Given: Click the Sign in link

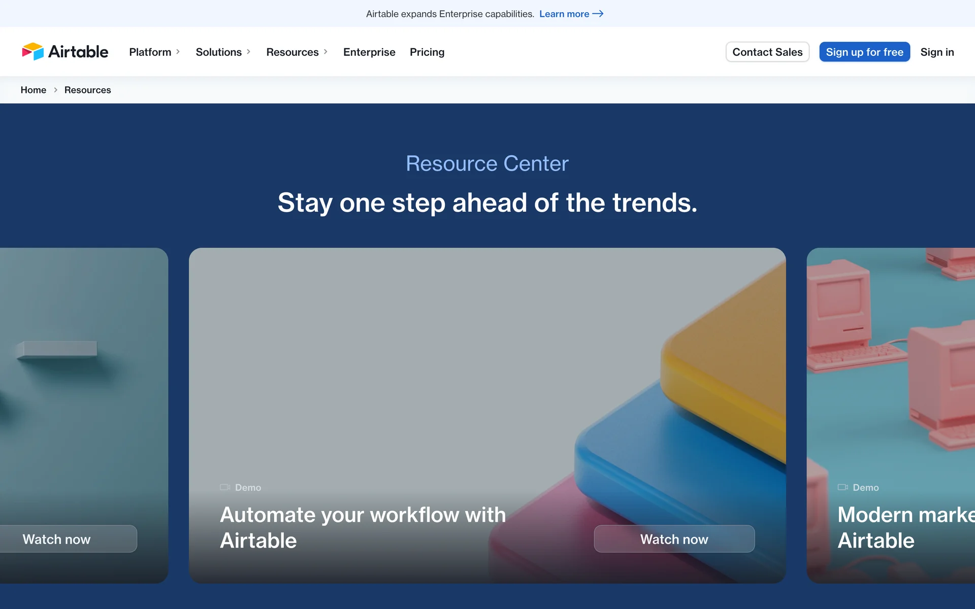Looking at the screenshot, I should tap(936, 52).
